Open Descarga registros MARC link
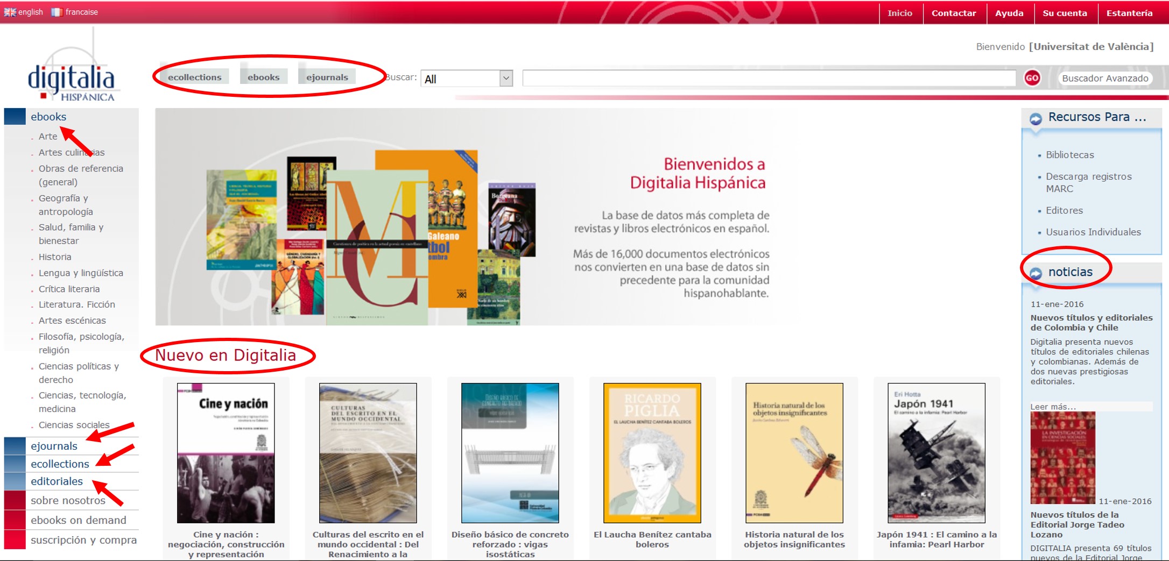 tap(1089, 182)
